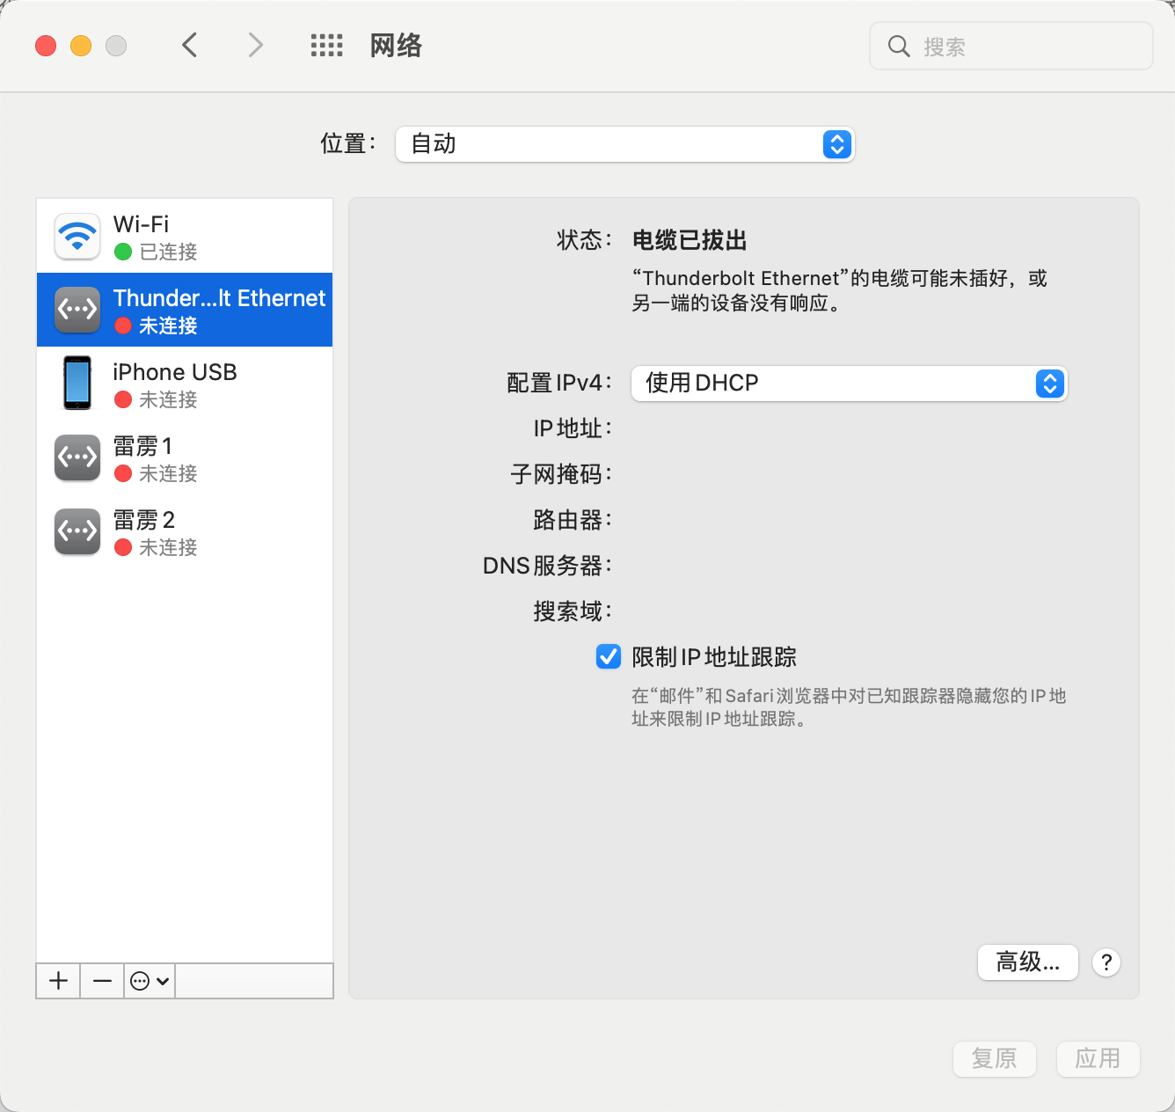Open the help question mark button

[1106, 962]
